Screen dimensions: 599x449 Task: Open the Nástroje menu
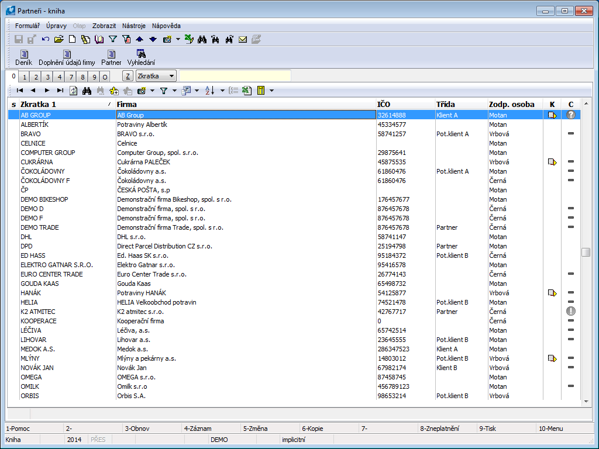point(133,26)
